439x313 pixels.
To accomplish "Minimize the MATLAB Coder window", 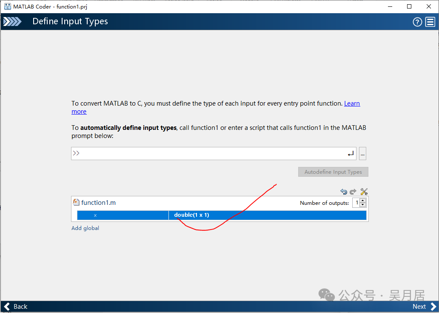I will click(x=390, y=6).
